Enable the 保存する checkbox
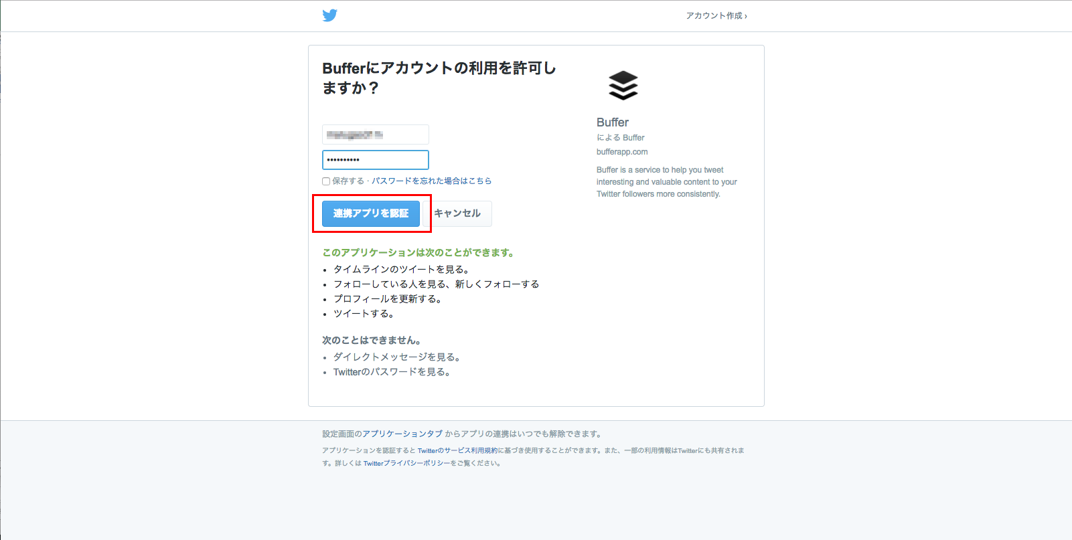Viewport: 1072px width, 540px height. point(326,181)
